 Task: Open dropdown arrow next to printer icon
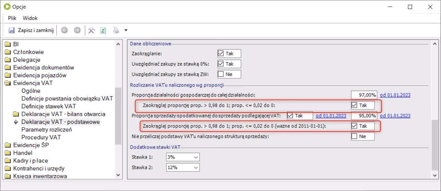[126, 30]
